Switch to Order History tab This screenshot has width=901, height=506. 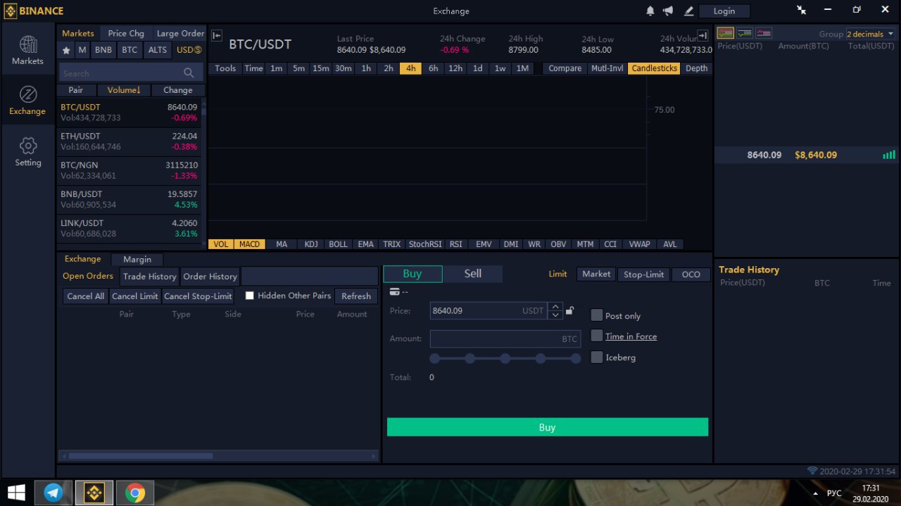tap(210, 276)
